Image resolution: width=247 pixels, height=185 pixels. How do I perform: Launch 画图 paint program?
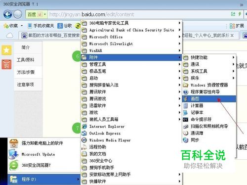click(209, 98)
